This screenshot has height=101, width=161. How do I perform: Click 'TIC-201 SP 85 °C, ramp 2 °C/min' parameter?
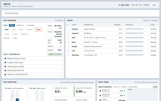pos(95,38)
